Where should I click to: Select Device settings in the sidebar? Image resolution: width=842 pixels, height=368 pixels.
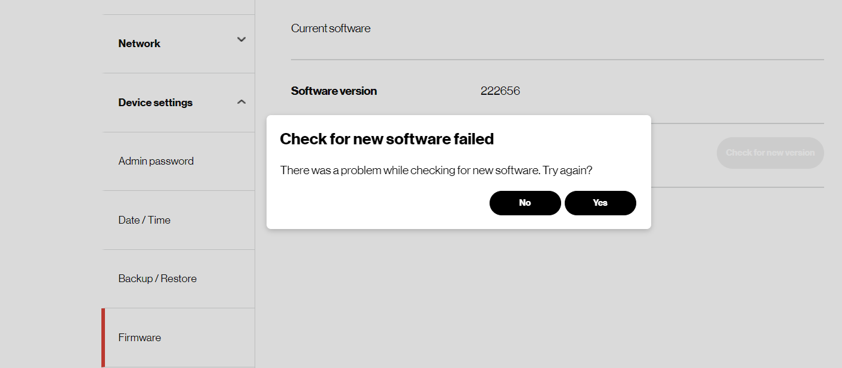[x=154, y=102]
